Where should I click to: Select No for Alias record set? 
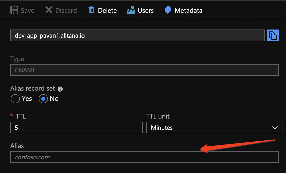click(43, 99)
